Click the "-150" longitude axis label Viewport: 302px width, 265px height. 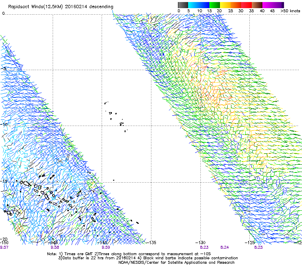pyautogui.click(x=4, y=243)
